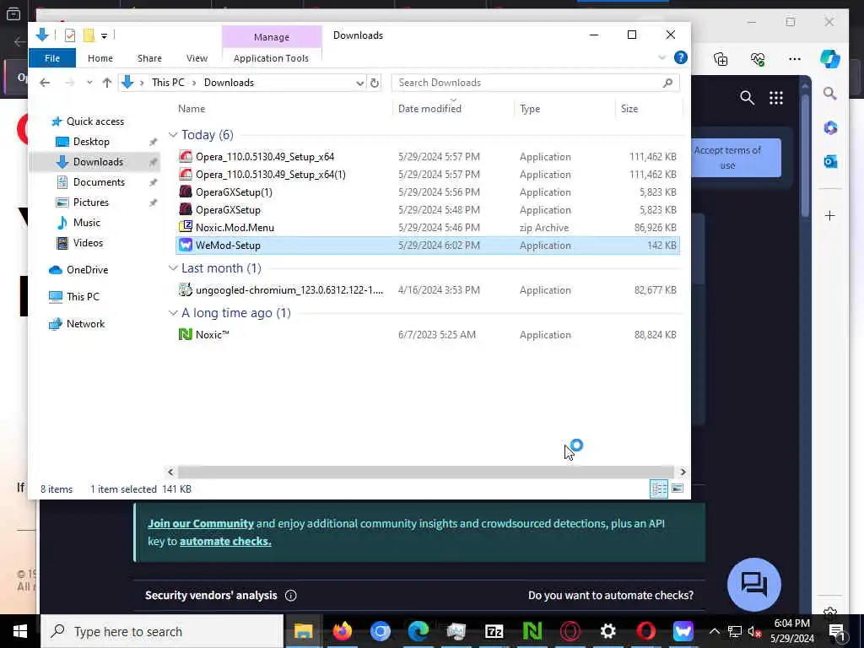Sort by Date modified column

click(429, 109)
